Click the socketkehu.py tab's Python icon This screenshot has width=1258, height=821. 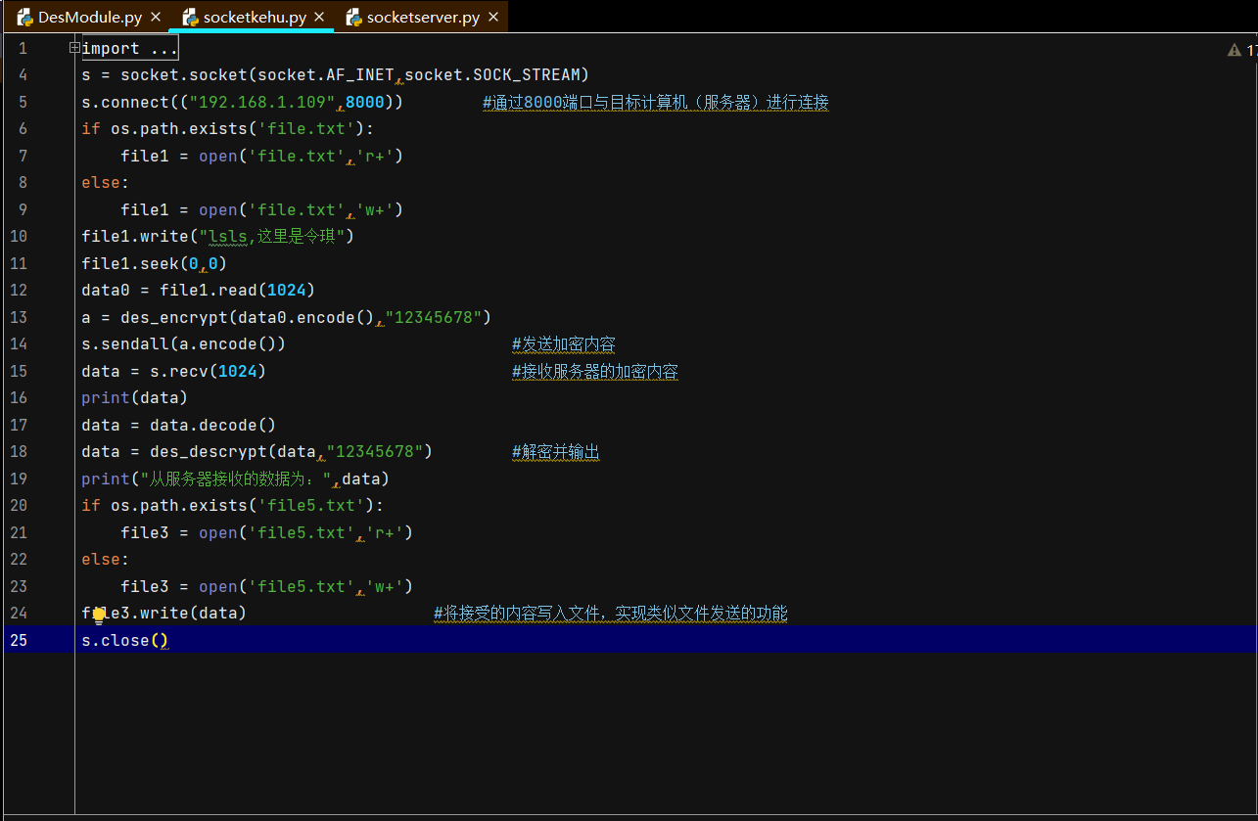[x=190, y=18]
